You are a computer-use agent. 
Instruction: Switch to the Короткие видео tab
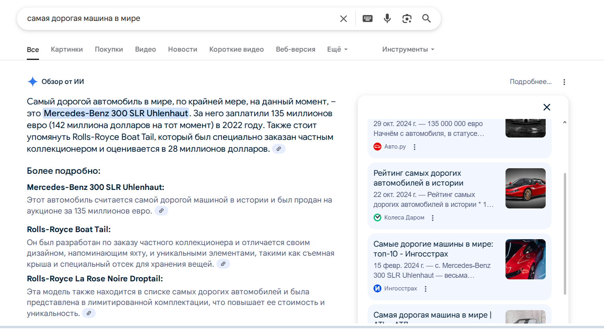point(236,49)
